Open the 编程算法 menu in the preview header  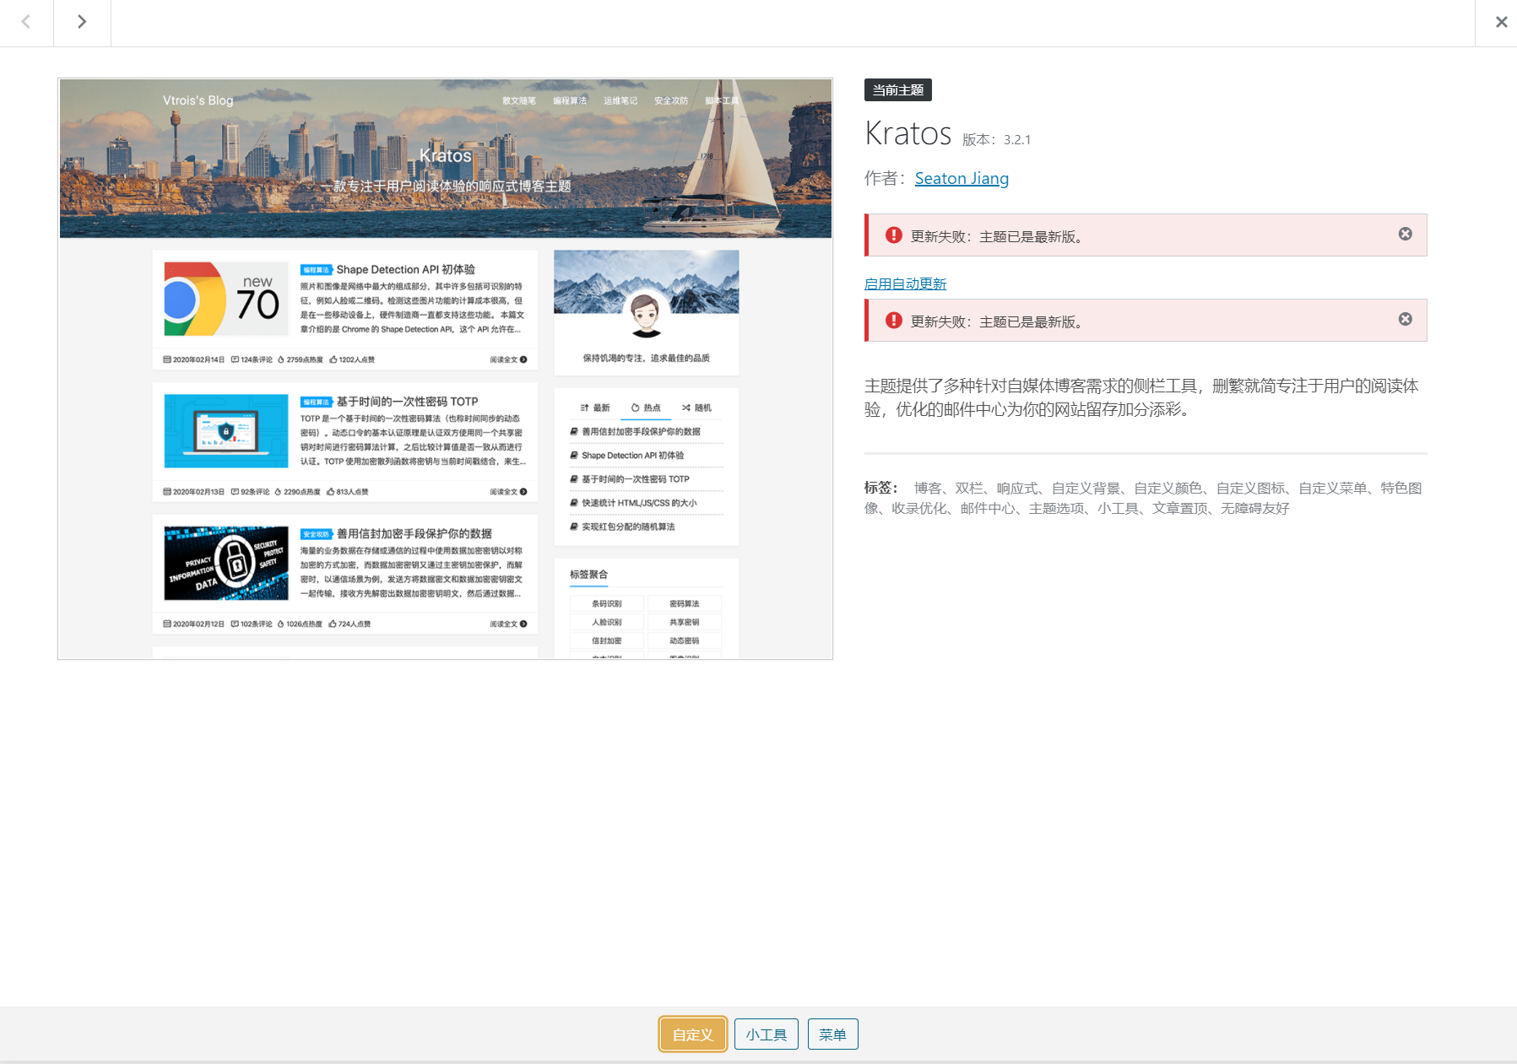click(568, 100)
